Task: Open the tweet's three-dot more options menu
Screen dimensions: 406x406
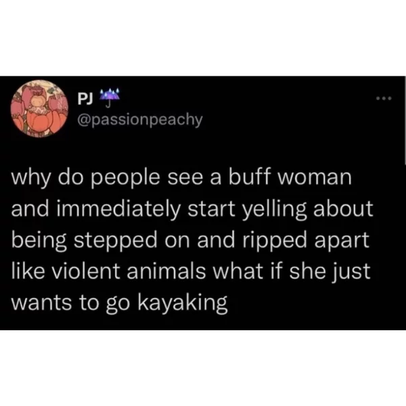Action: [384, 98]
